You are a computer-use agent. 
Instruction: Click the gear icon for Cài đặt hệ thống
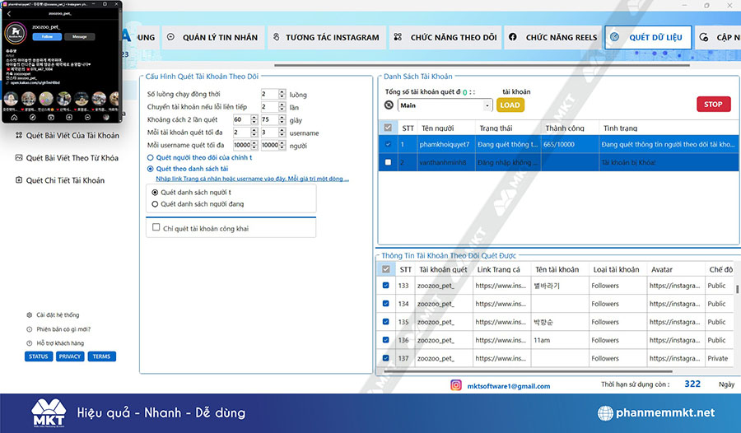[x=30, y=314]
